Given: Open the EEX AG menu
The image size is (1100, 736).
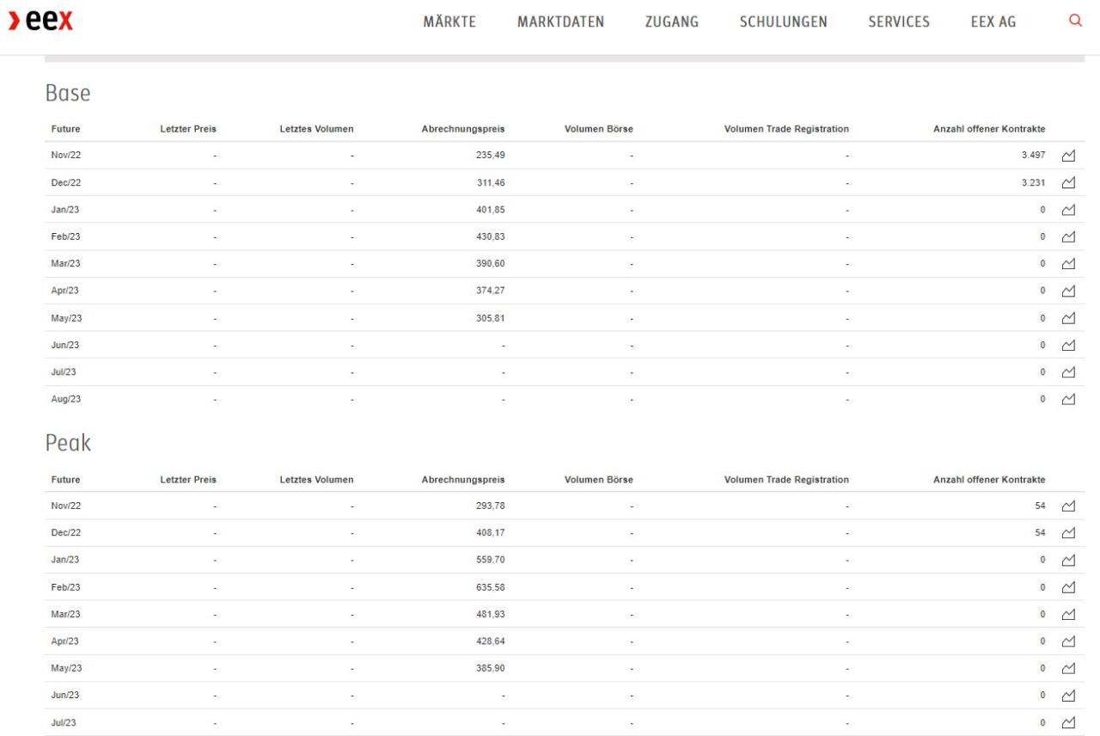Looking at the screenshot, I should (x=993, y=22).
